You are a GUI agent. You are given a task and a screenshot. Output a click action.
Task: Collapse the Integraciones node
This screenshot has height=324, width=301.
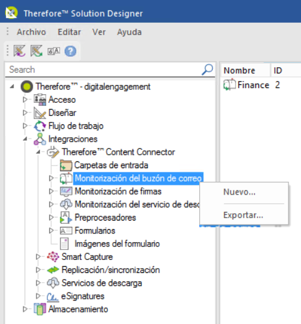pyautogui.click(x=25, y=139)
